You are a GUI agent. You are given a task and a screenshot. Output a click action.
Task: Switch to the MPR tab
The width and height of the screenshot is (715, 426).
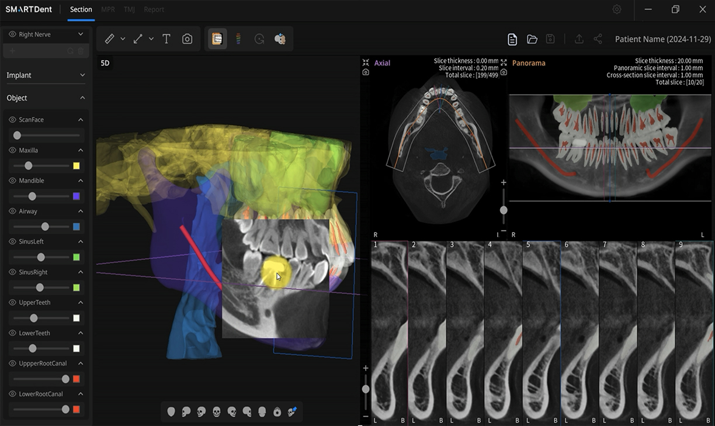[x=108, y=9]
